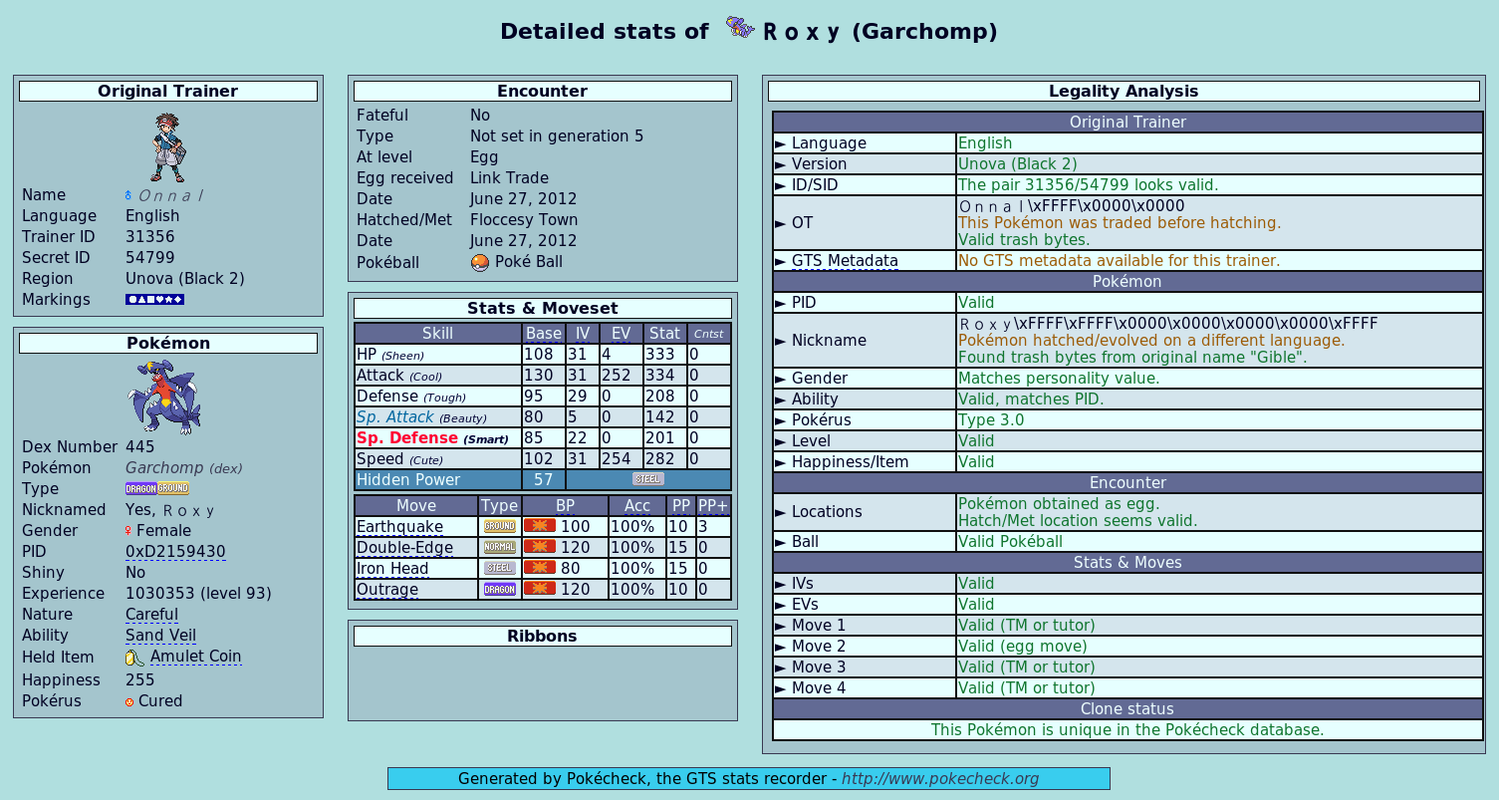
Task: Click the Steel type badge for Iron Head
Action: click(x=499, y=568)
